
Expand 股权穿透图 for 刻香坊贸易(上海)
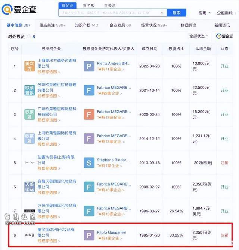click(x=49, y=168)
